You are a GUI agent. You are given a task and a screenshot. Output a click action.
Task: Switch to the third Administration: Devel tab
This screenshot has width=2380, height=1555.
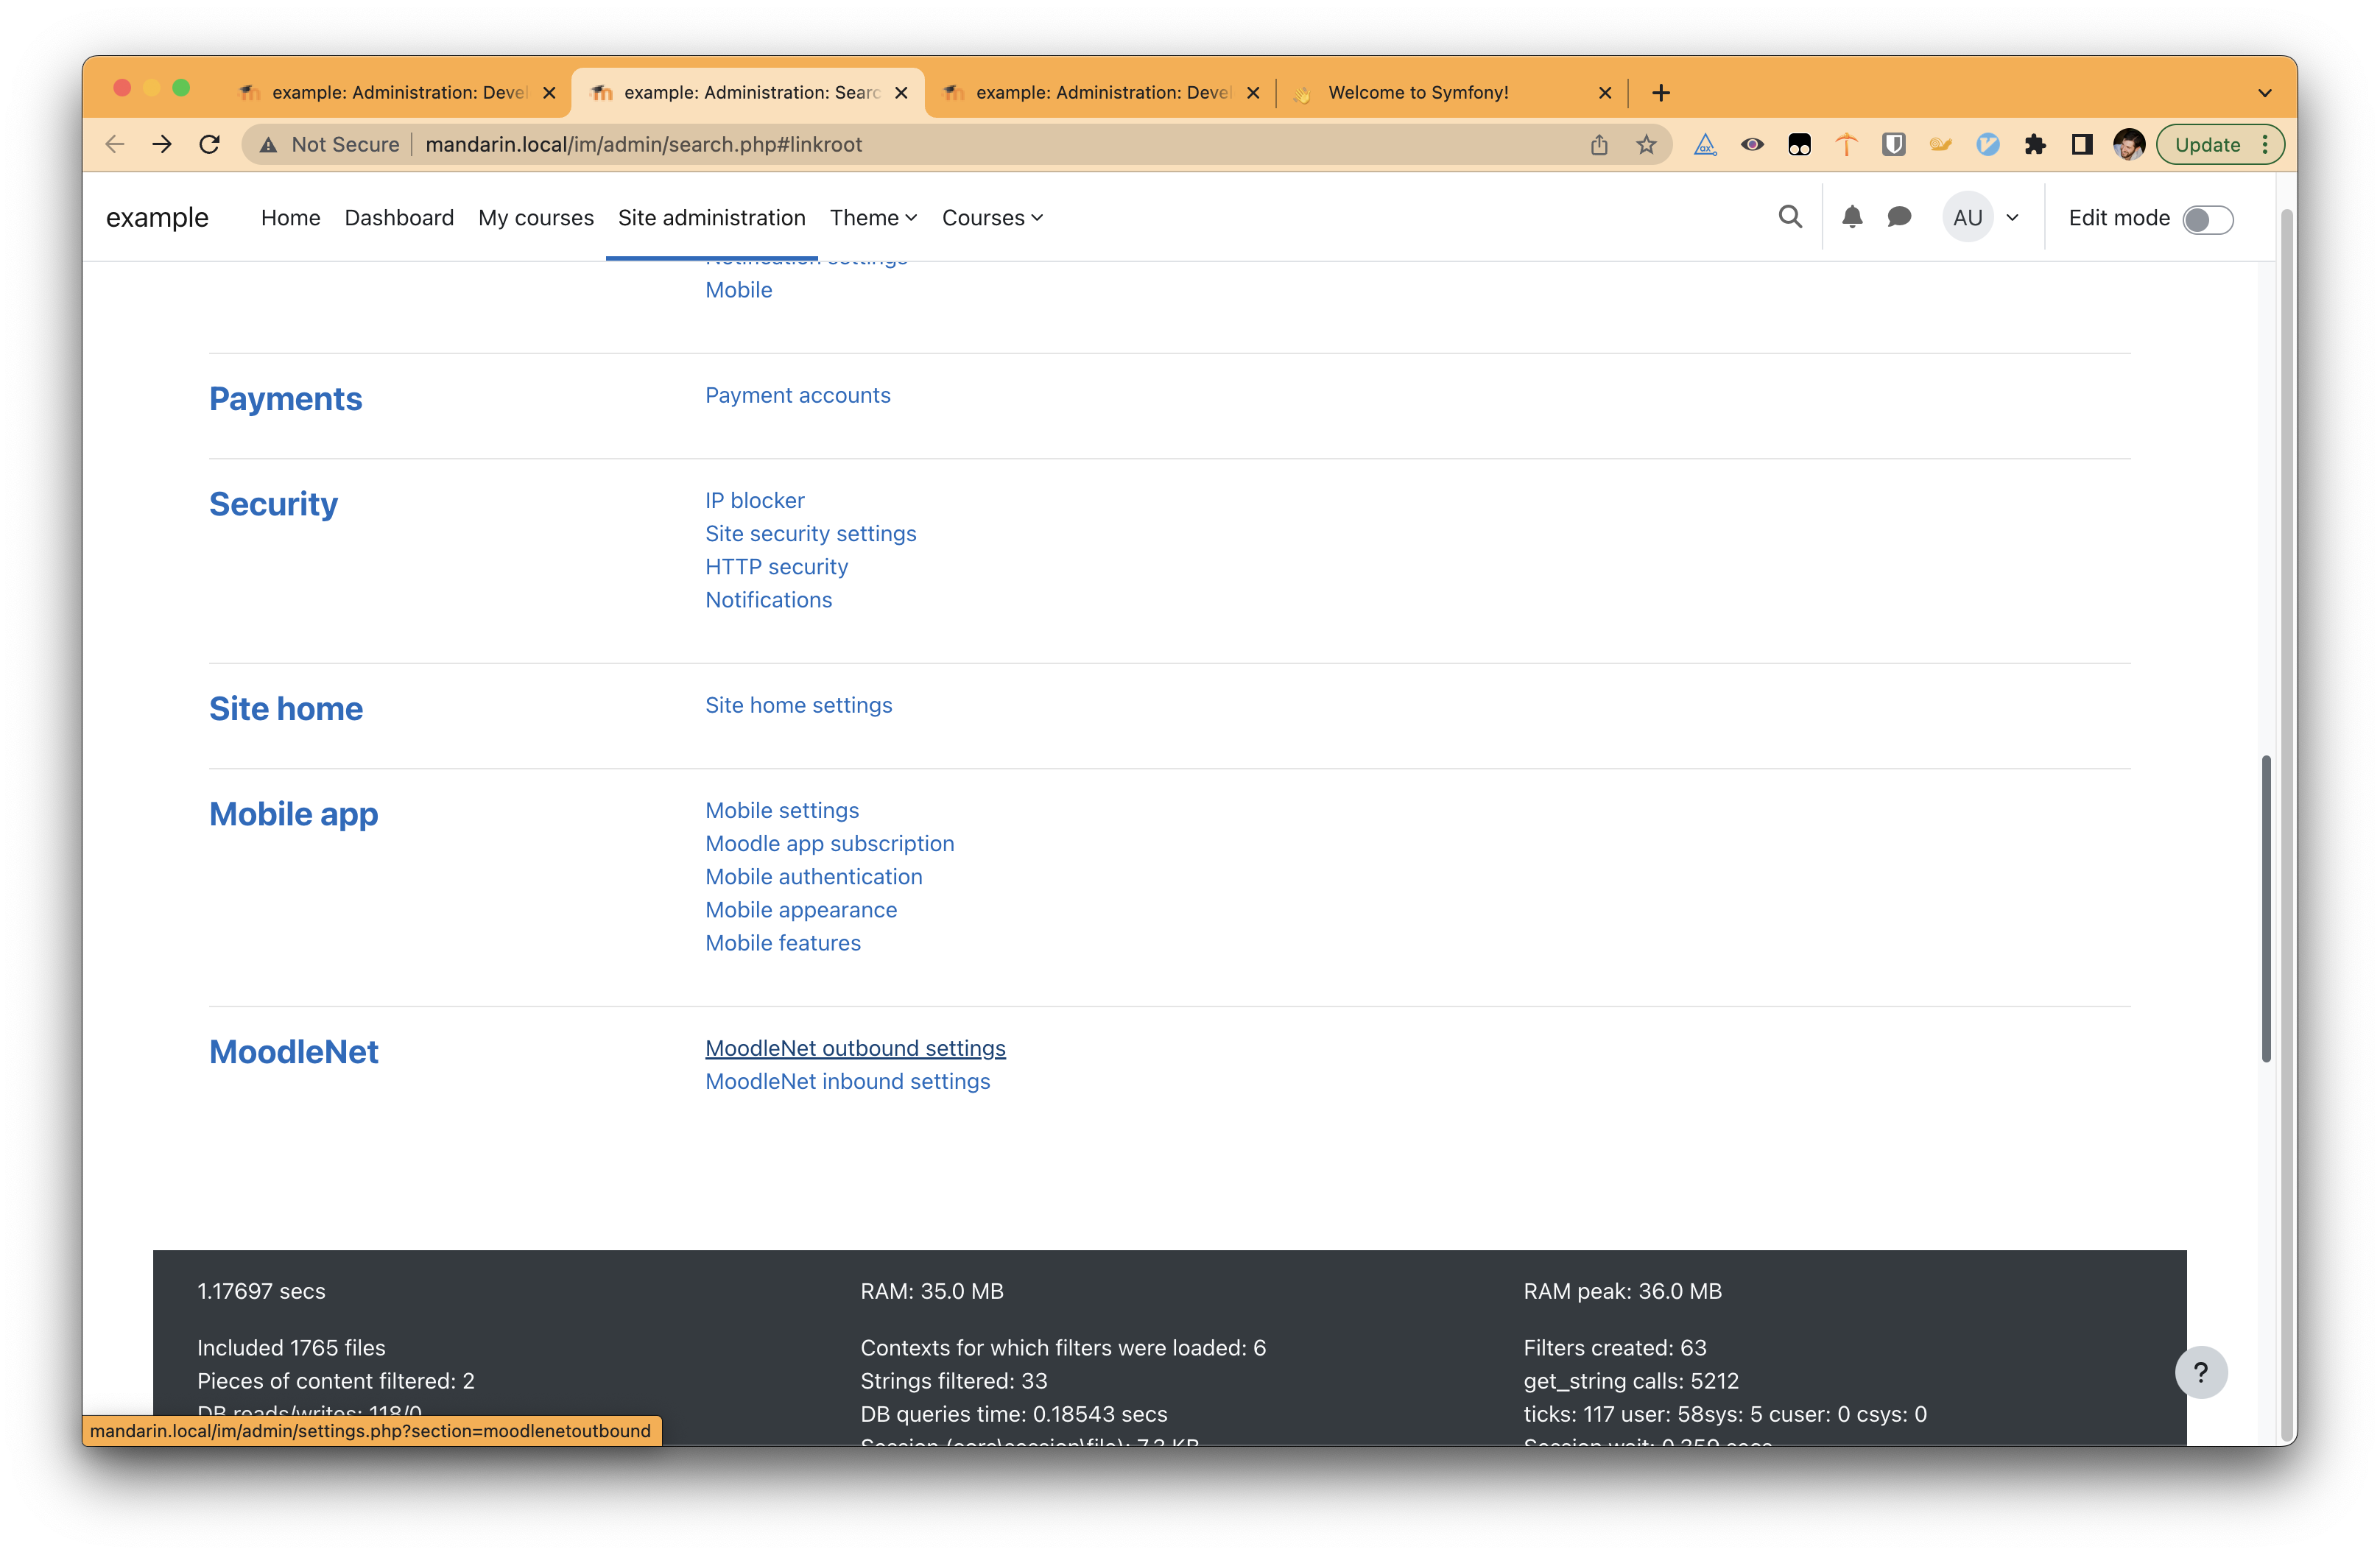coord(1100,92)
